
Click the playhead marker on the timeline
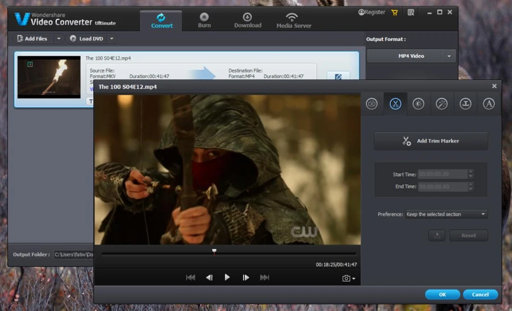(x=214, y=252)
